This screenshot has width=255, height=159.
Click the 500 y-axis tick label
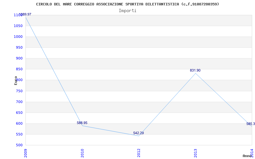pos(19,145)
